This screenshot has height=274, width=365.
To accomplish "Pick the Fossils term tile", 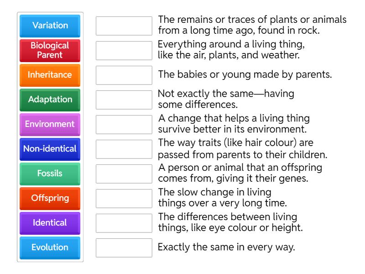I will [50, 174].
